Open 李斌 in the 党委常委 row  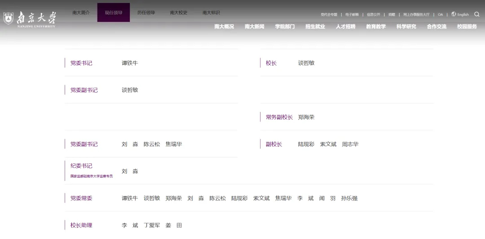point(306,198)
